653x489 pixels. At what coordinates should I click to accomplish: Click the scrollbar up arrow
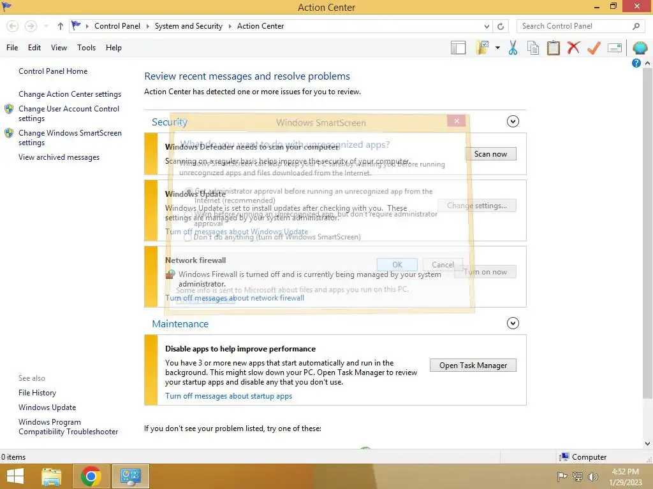pos(647,63)
